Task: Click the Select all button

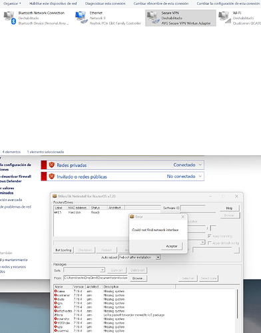Action: coord(188,278)
